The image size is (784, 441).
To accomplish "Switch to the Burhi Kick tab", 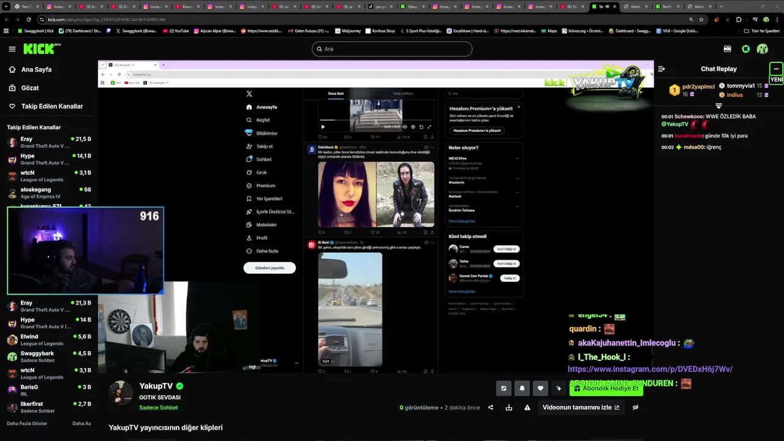I will tap(666, 6).
